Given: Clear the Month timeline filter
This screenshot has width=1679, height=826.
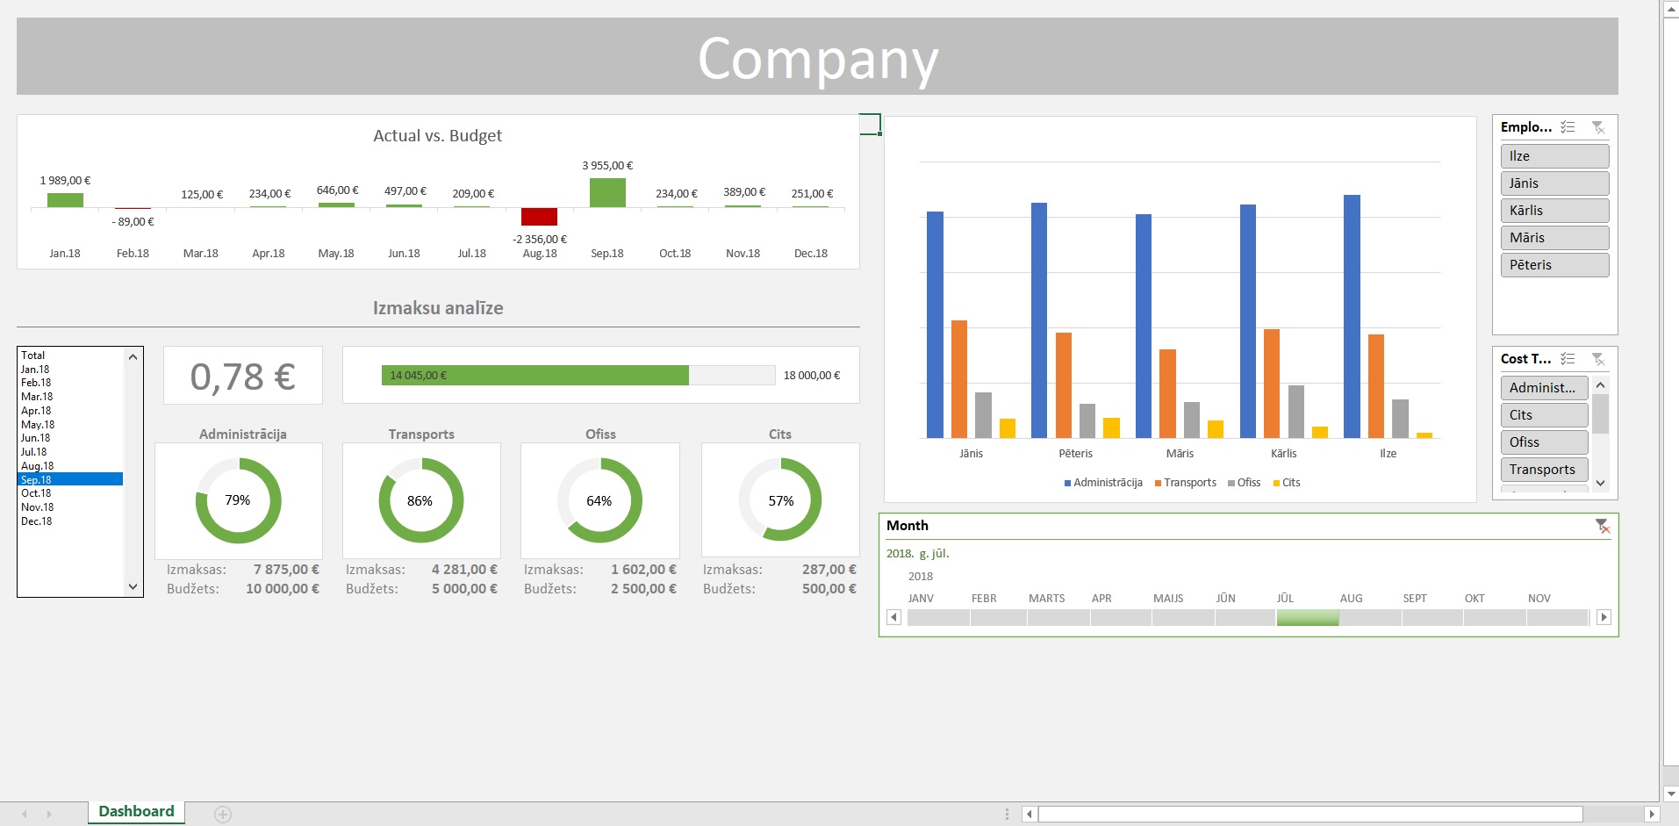Looking at the screenshot, I should coord(1602,526).
